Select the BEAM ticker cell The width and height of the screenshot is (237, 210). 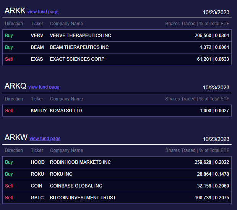tap(37, 47)
